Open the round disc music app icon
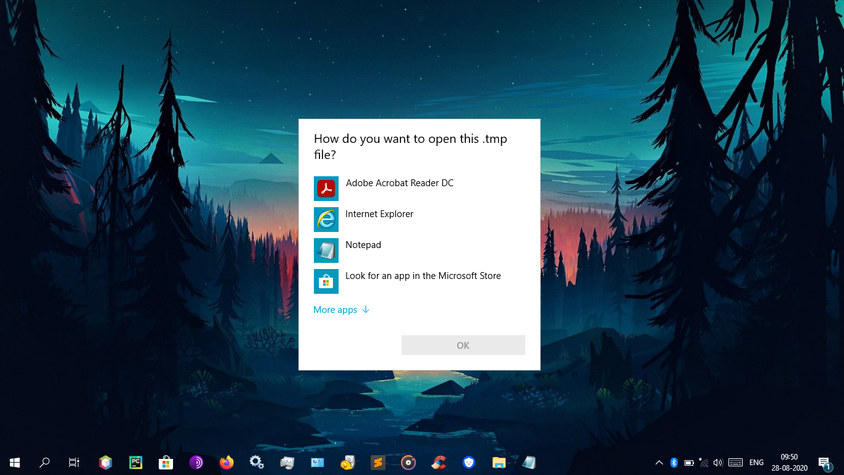Viewport: 844px width, 475px height. click(408, 462)
